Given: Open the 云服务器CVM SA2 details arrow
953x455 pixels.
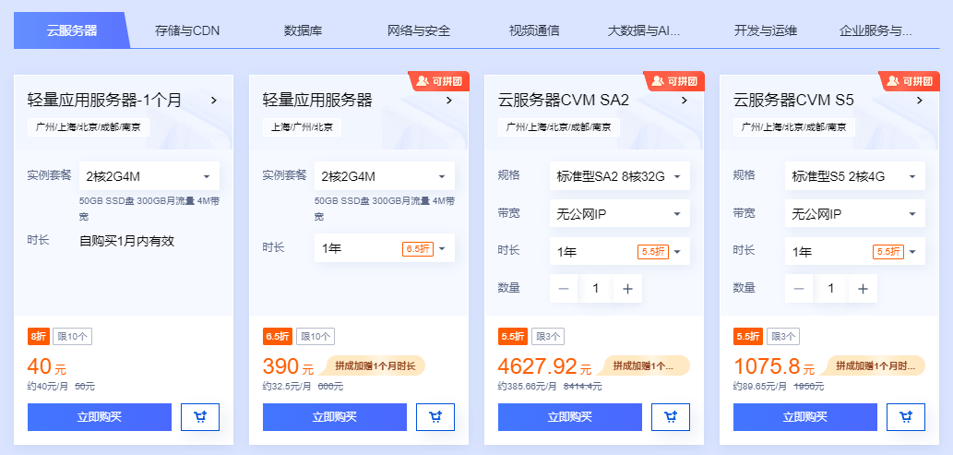Looking at the screenshot, I should coord(685,101).
